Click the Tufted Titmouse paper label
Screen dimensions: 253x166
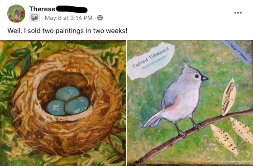(x=151, y=61)
